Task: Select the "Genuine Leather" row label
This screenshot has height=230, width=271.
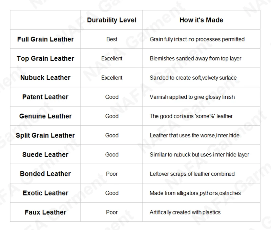Action: click(45, 116)
